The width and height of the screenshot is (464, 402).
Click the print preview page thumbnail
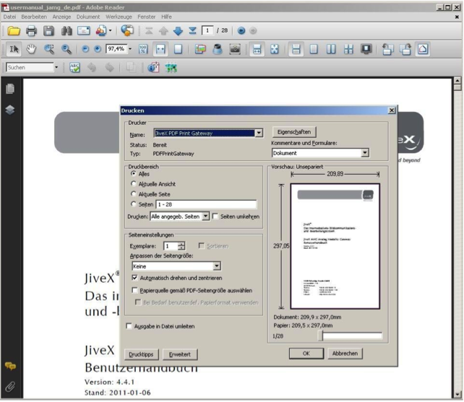coord(335,246)
